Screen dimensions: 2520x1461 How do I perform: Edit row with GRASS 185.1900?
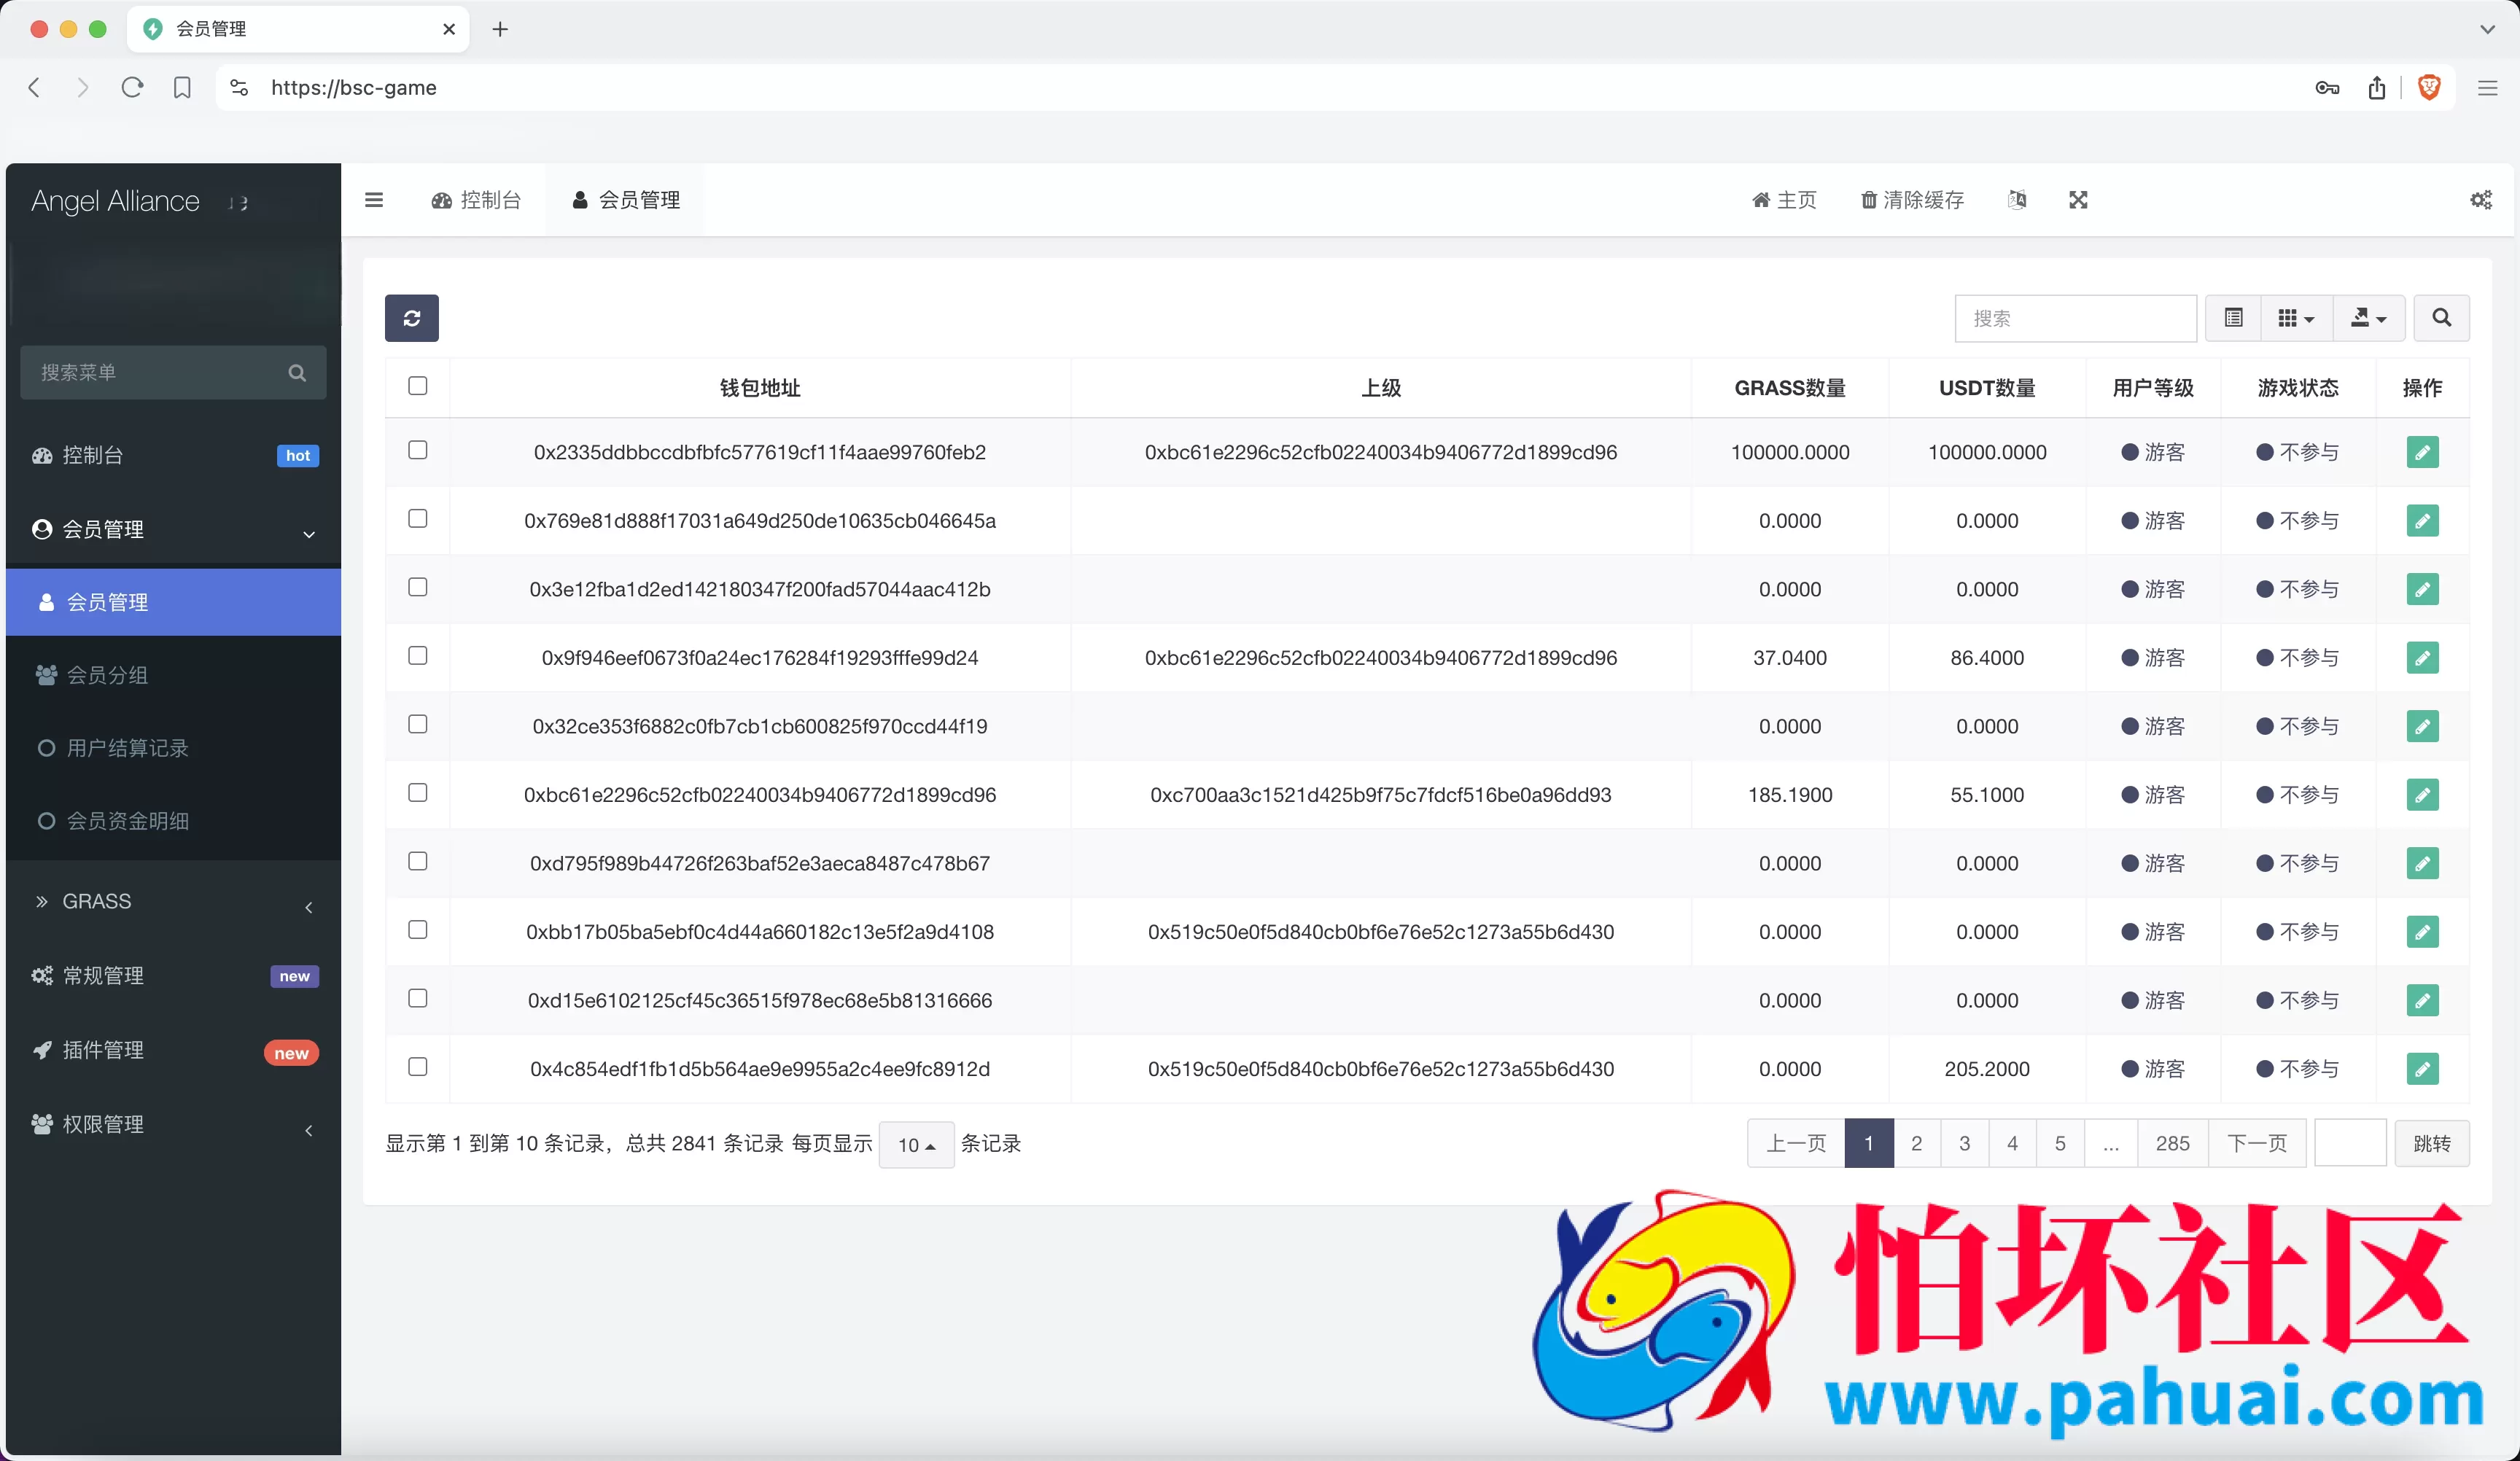(x=2422, y=795)
